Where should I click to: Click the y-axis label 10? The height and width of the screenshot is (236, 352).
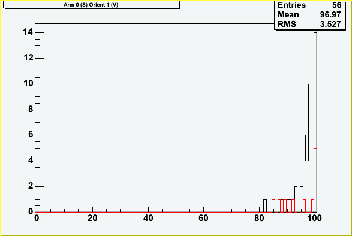28,84
